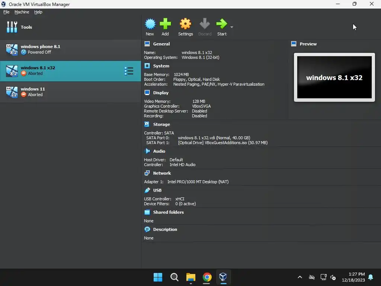Open the Windows Start menu

pyautogui.click(x=158, y=277)
